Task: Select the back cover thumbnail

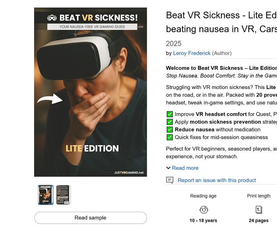Action: (63, 195)
